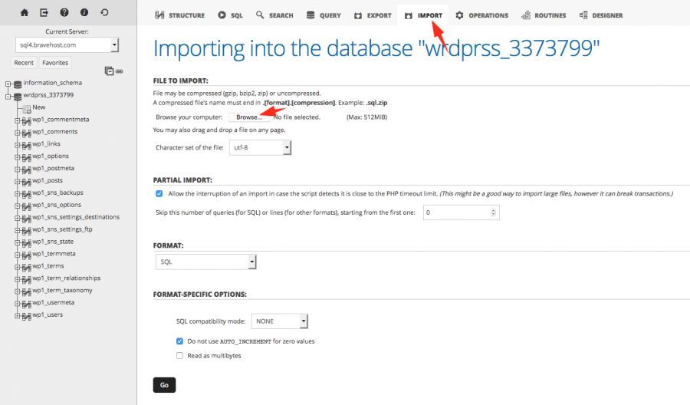Click the wp1_users table icon
690x405 pixels.
[26, 316]
